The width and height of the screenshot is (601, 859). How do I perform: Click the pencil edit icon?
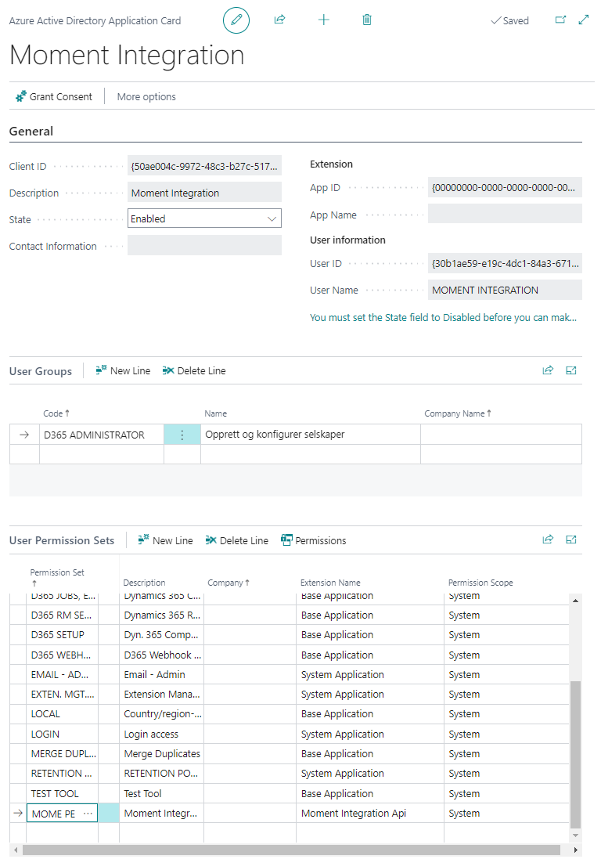236,20
